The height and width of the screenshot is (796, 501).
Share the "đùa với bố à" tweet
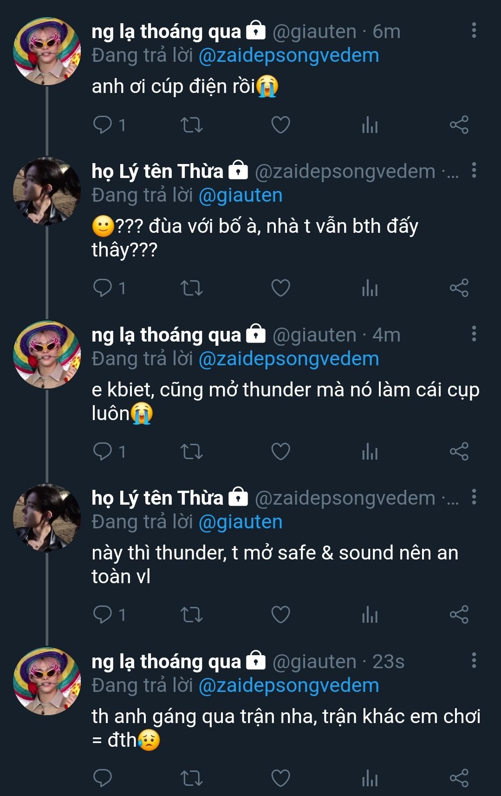459,288
